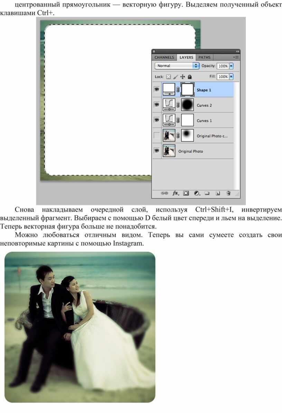Click Link Layers icon at panel bottom

pos(164,193)
